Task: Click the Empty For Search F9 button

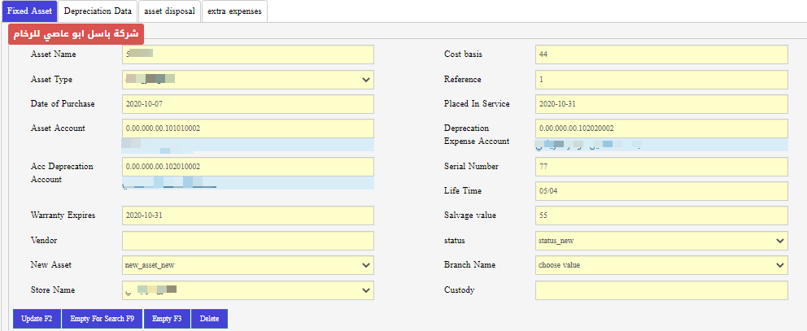Action: click(x=102, y=319)
